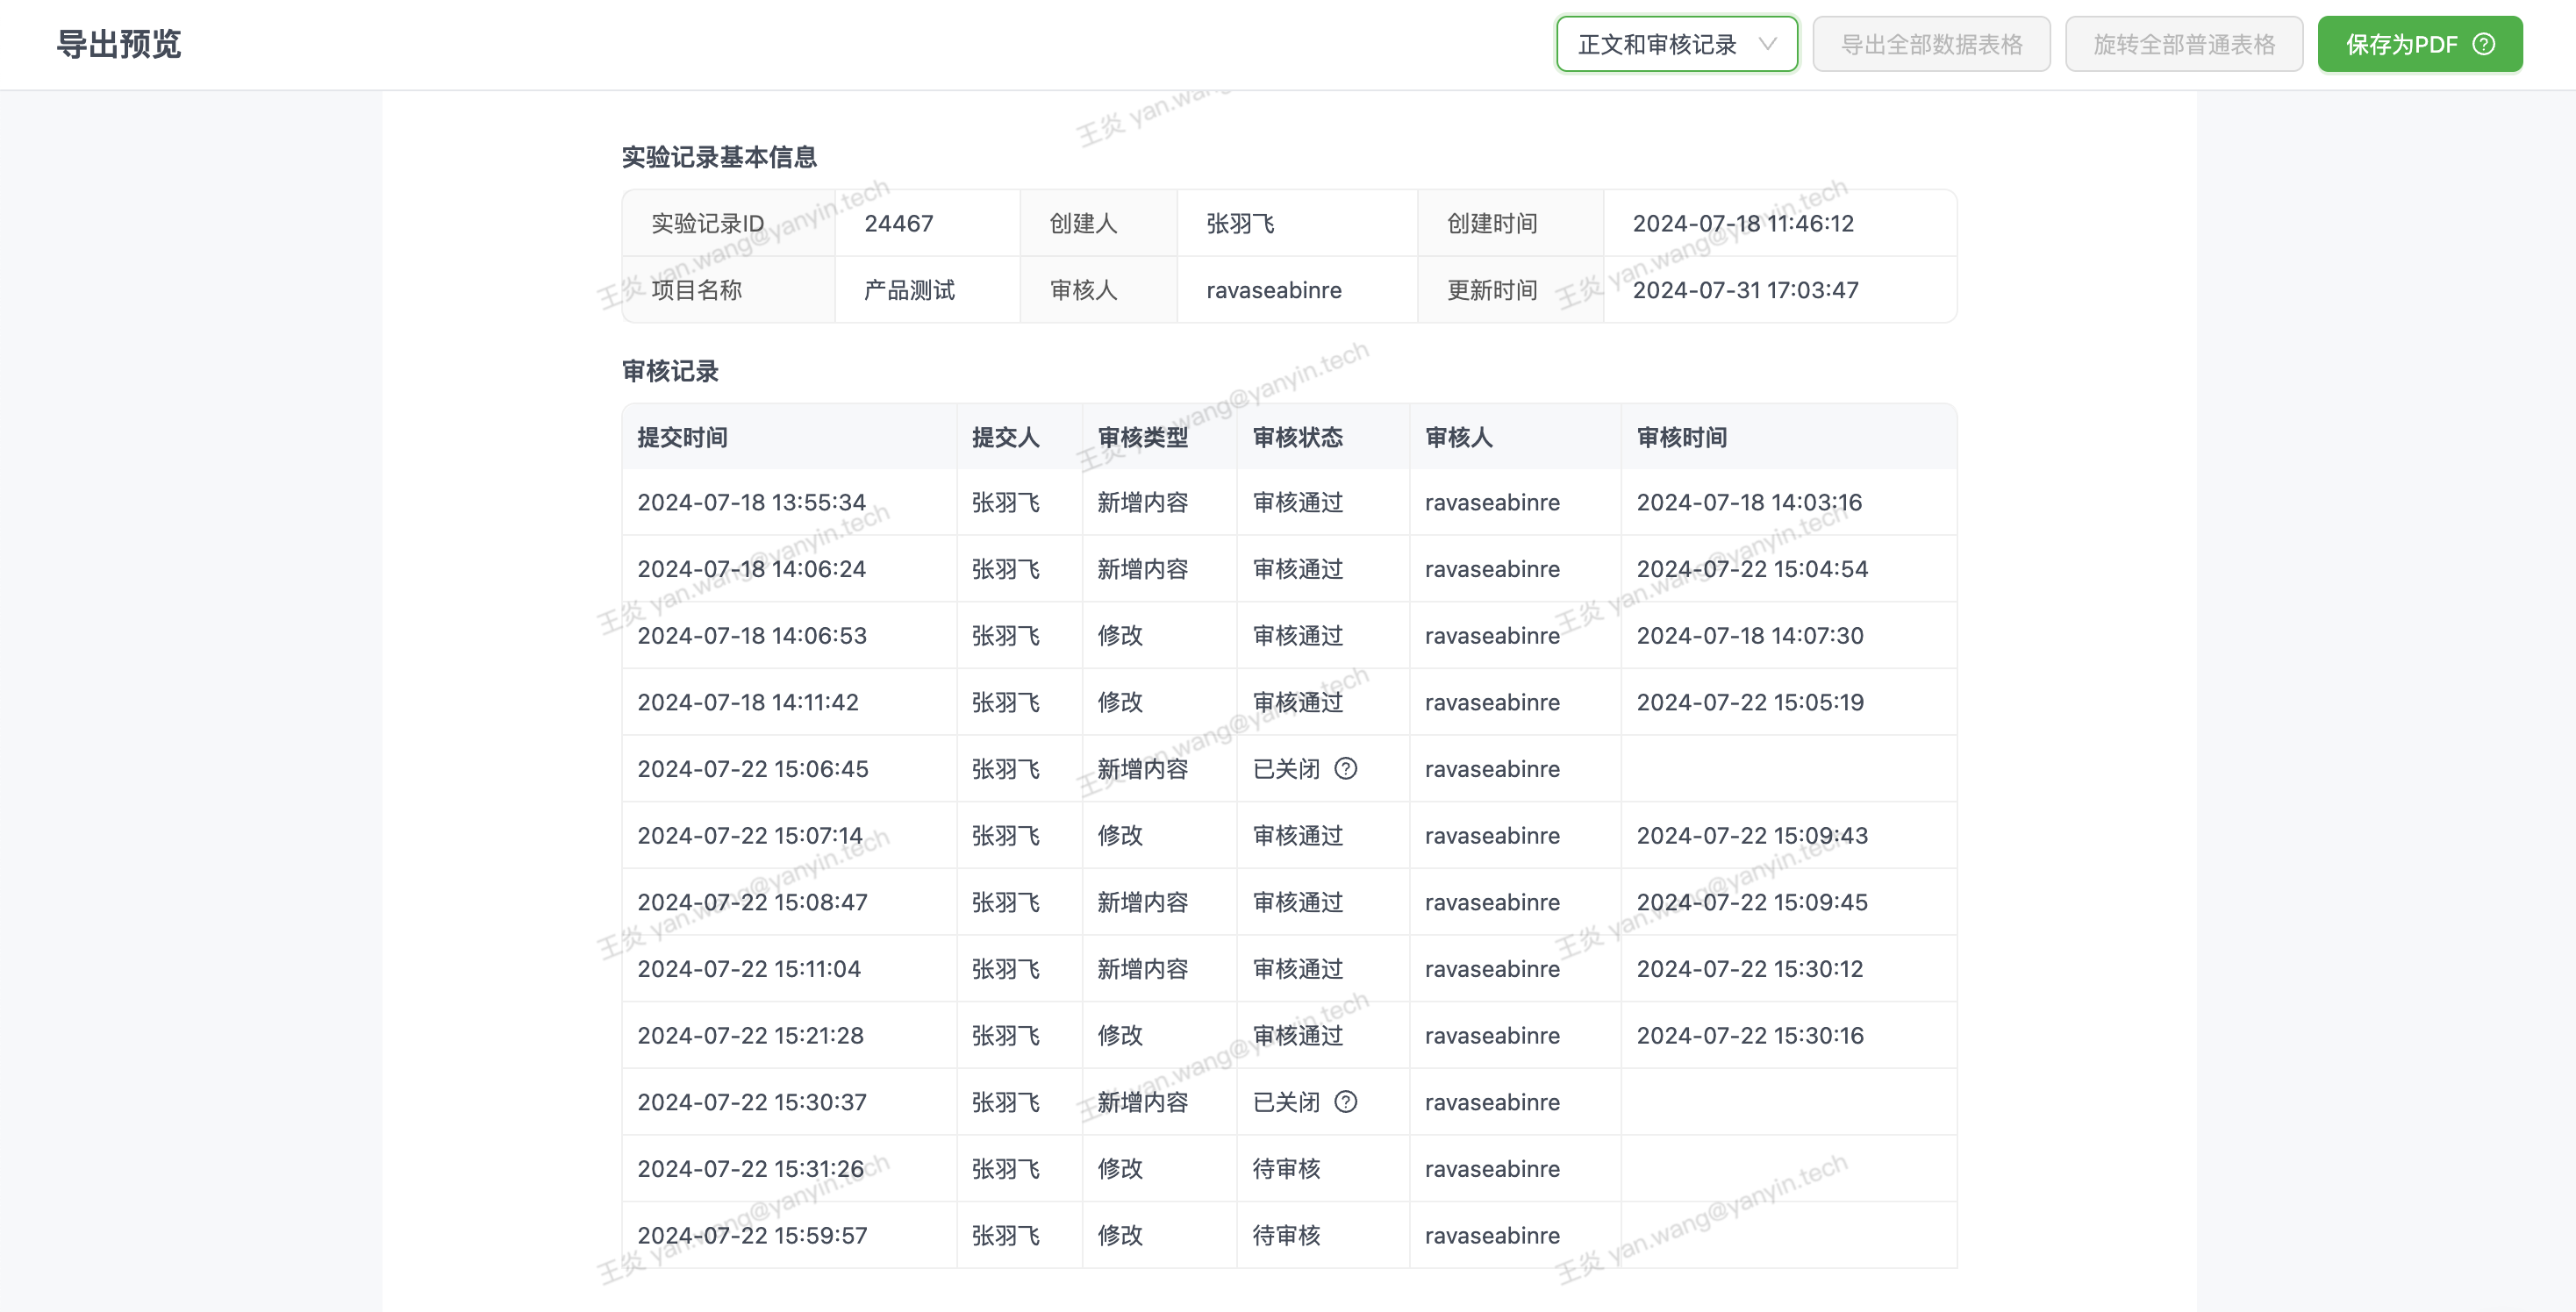Select row submitted at 2024-07-18 13:55:34
Image resolution: width=2576 pixels, height=1312 pixels.
click(751, 502)
